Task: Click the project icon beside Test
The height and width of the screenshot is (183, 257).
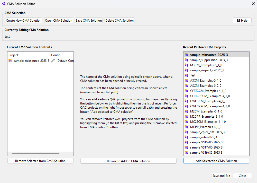Action: point(187,75)
